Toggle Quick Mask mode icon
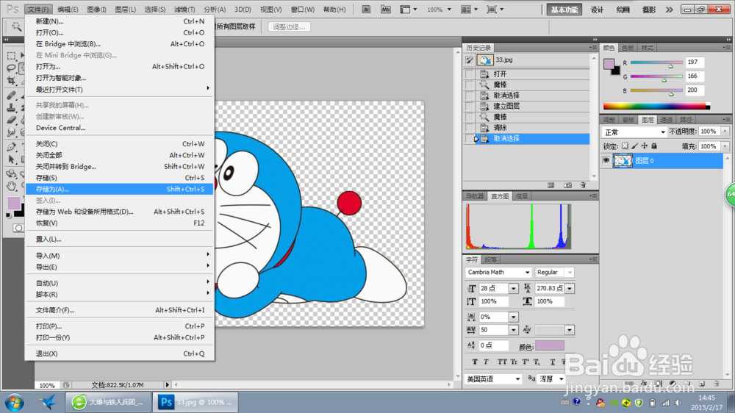This screenshot has width=735, height=413. (18, 229)
